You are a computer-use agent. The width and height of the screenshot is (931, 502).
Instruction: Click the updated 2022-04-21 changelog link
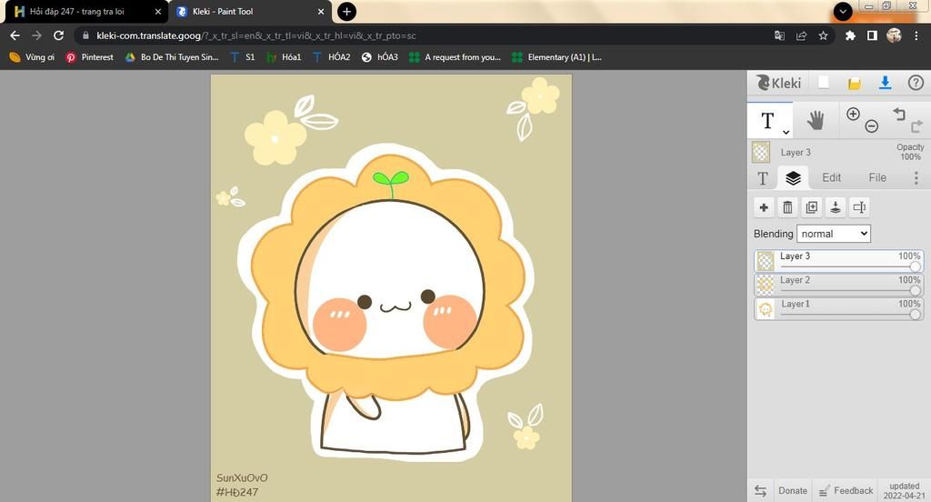[904, 490]
